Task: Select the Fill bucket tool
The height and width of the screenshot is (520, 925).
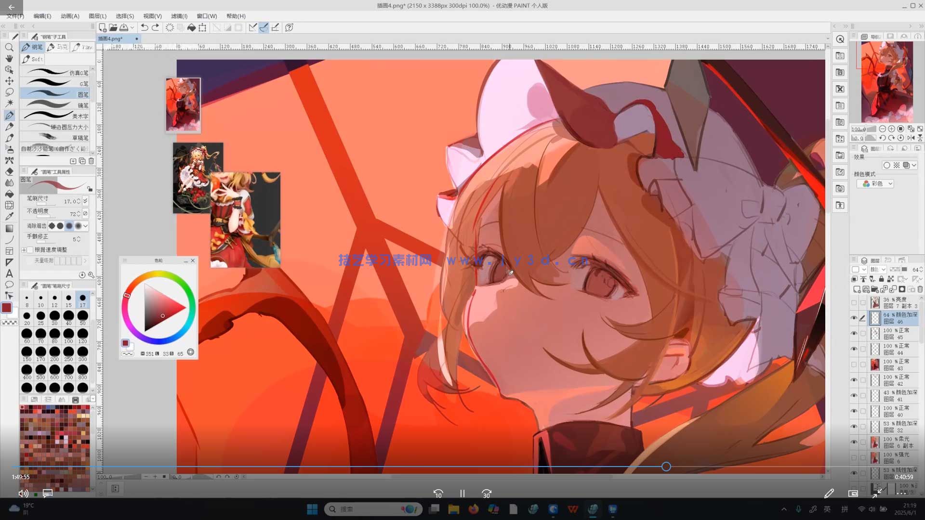Action: point(9,194)
